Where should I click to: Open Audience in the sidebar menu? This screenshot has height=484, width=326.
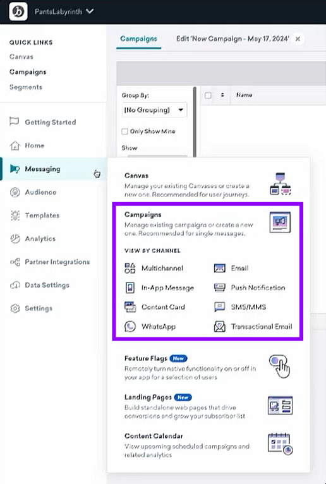pyautogui.click(x=40, y=192)
